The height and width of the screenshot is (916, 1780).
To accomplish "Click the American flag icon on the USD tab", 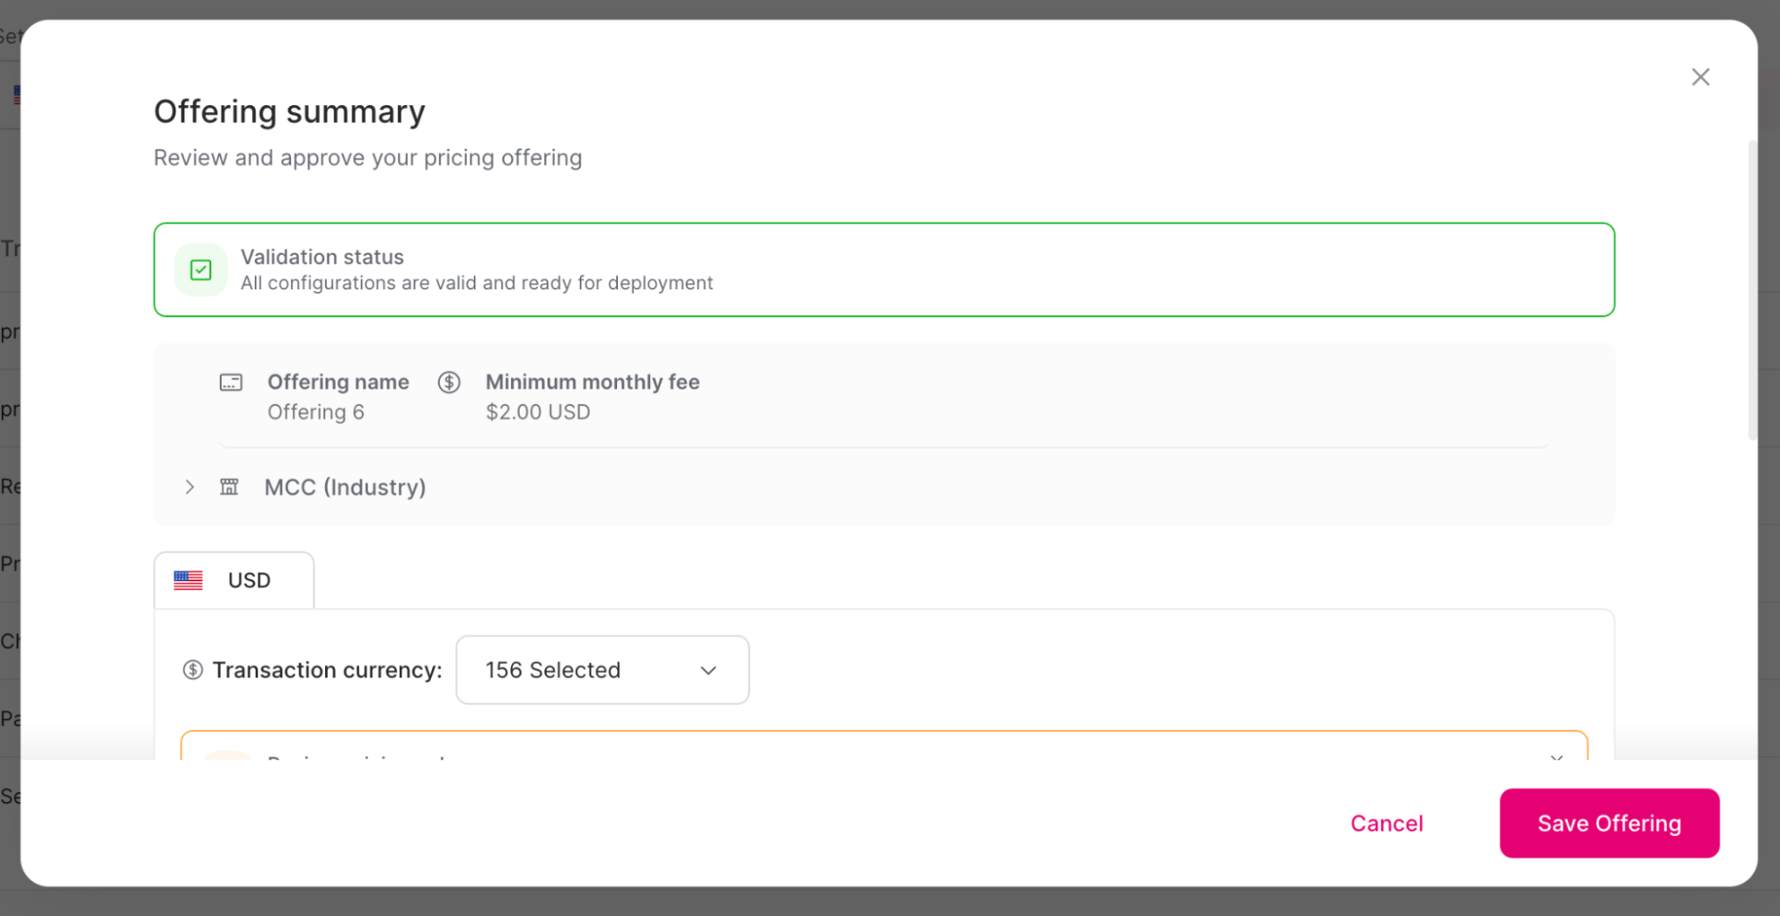I will (x=188, y=580).
